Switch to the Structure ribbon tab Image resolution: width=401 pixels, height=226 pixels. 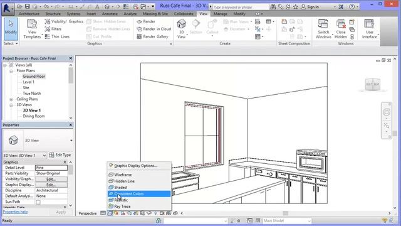click(53, 14)
